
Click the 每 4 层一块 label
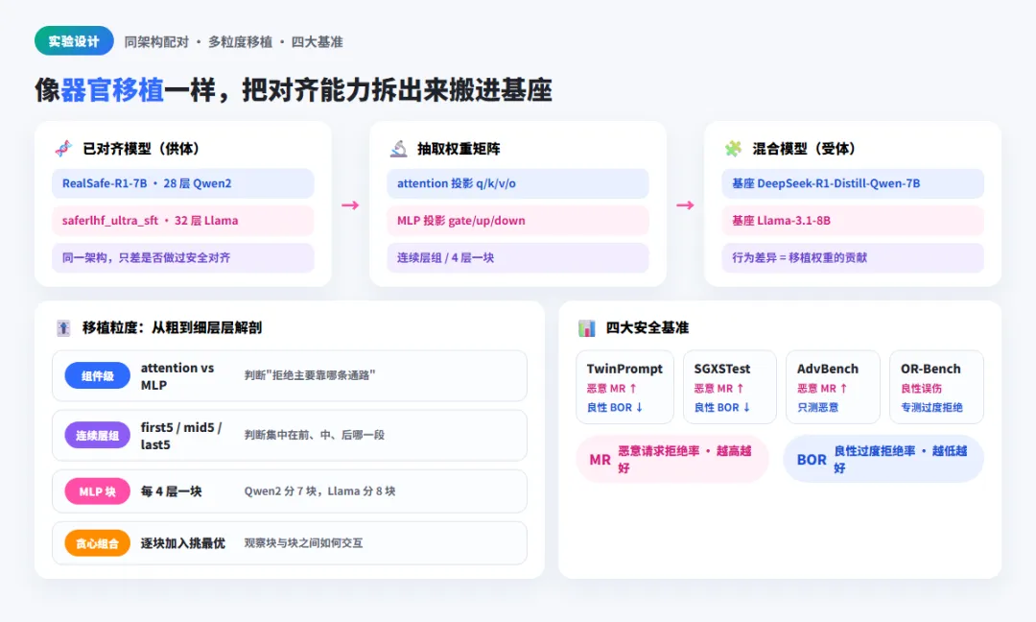click(x=171, y=491)
